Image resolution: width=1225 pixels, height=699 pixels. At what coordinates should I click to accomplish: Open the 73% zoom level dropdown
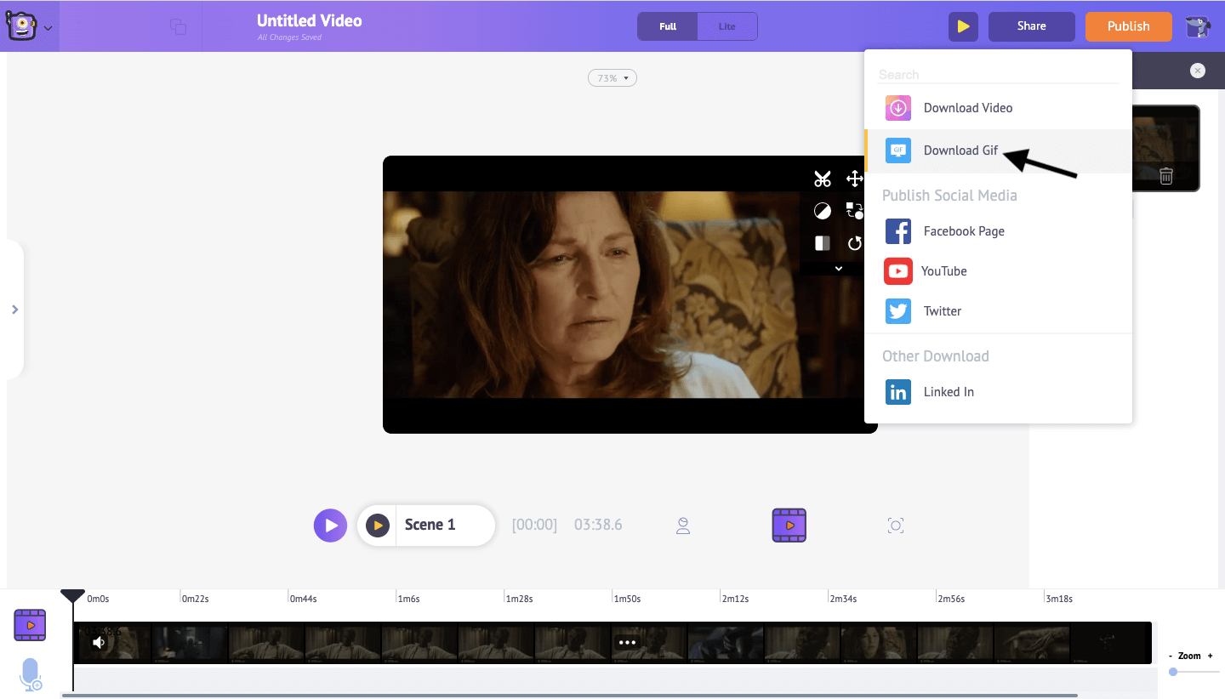[x=612, y=78]
